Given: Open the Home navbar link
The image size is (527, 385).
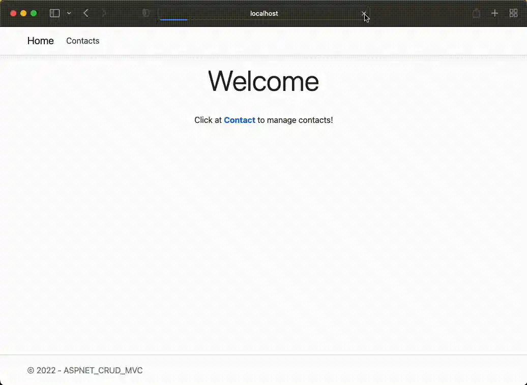Looking at the screenshot, I should tap(40, 41).
